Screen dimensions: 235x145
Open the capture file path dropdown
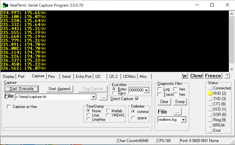coord(93,97)
